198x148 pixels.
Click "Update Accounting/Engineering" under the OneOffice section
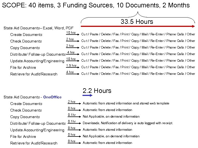pos(37,130)
